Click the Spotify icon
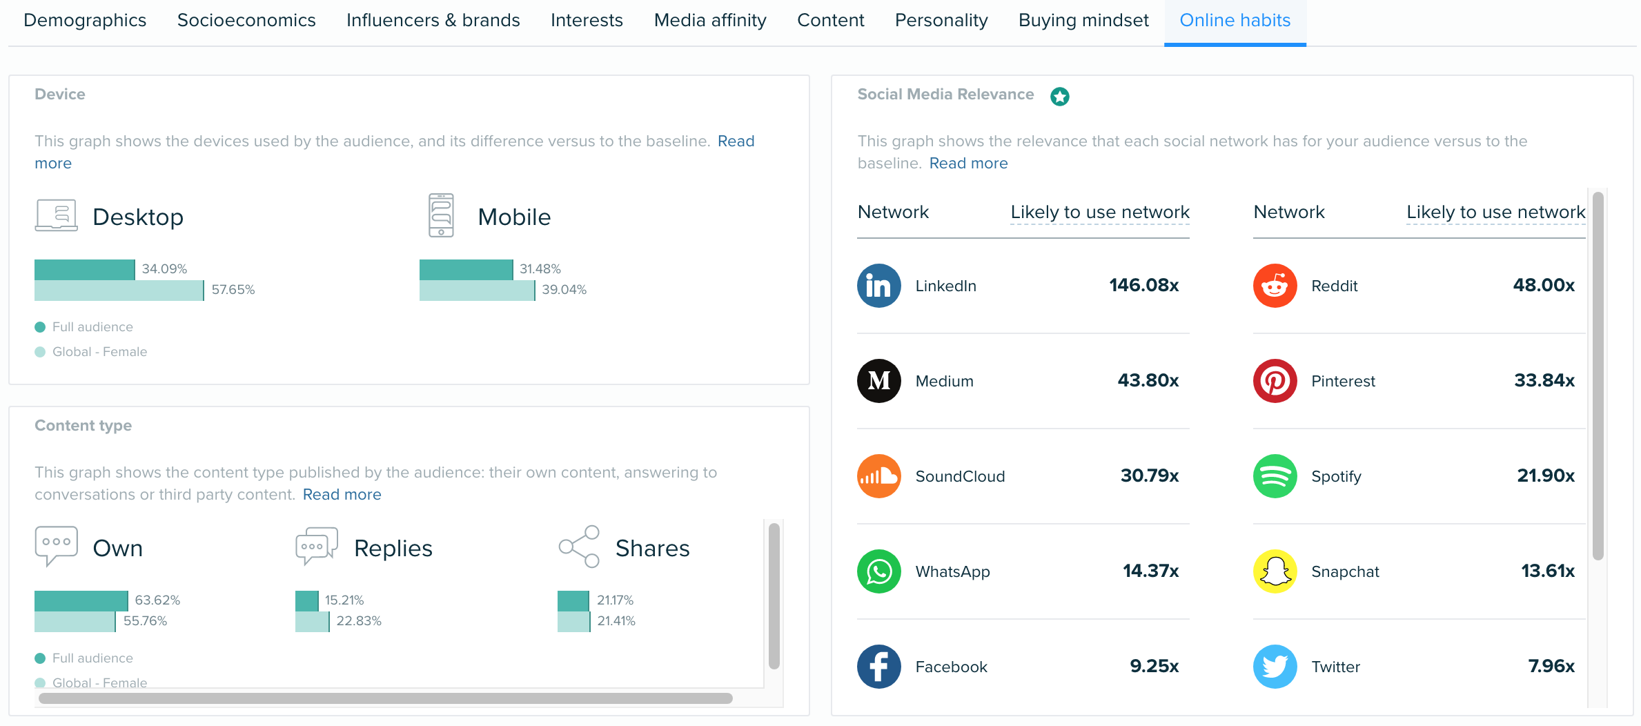The image size is (1641, 726). 1275,475
